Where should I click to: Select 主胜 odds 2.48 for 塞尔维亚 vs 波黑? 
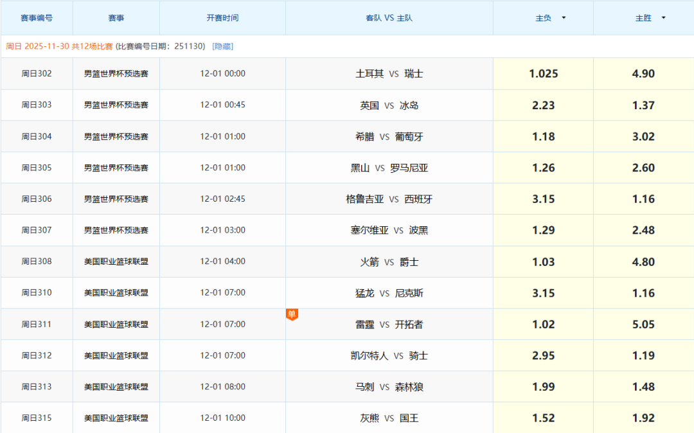643,230
